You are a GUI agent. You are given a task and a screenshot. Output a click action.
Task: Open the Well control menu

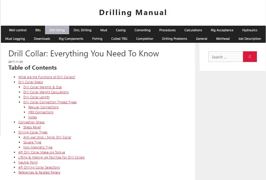tap(18, 30)
